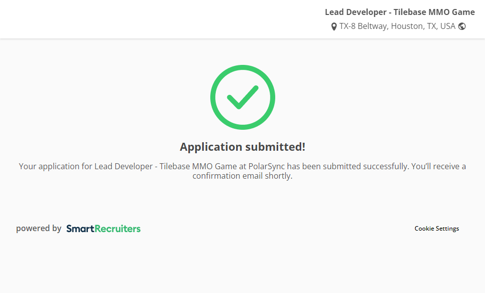Click the "Application submitted!" heading

click(x=242, y=147)
